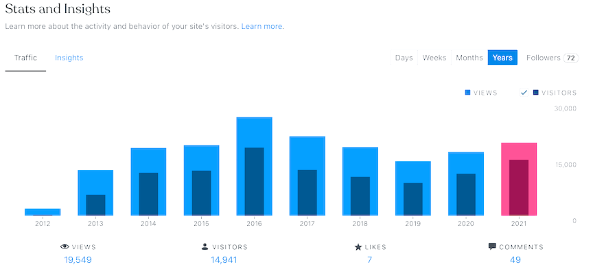Open the Insights tab
The width and height of the screenshot is (593, 280).
[x=69, y=58]
